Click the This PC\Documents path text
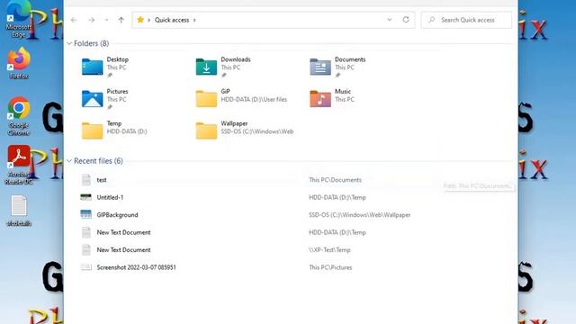 point(335,180)
